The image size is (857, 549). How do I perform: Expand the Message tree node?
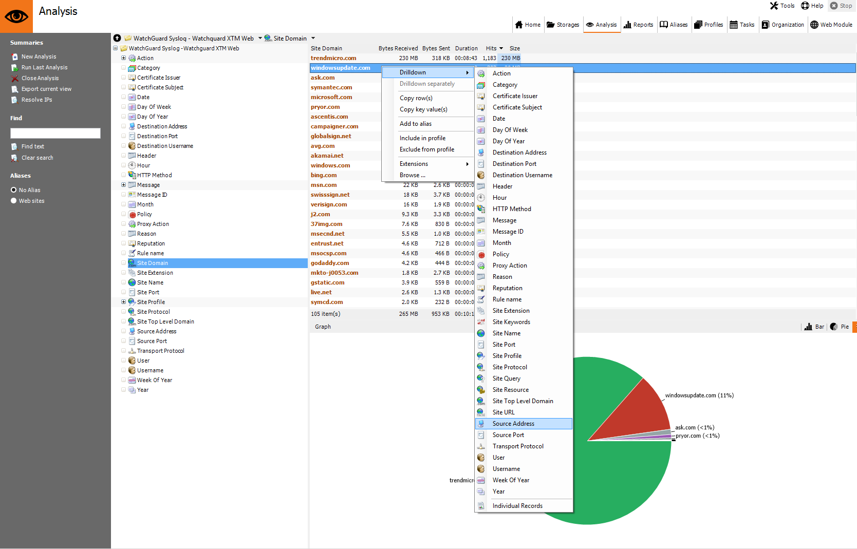tap(123, 185)
